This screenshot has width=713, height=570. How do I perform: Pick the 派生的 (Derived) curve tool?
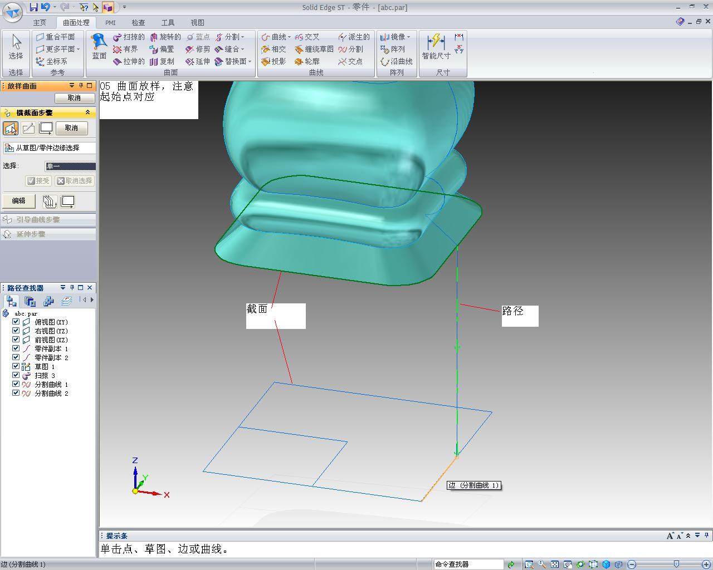354,37
